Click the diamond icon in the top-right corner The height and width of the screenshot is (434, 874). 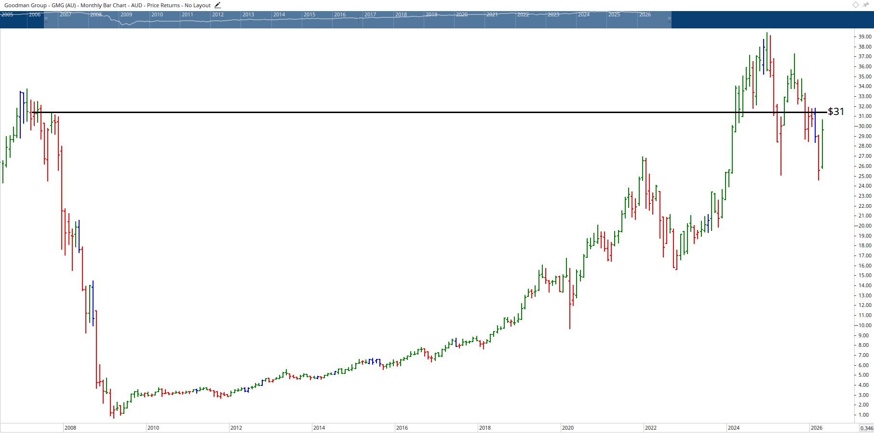pyautogui.click(x=855, y=5)
